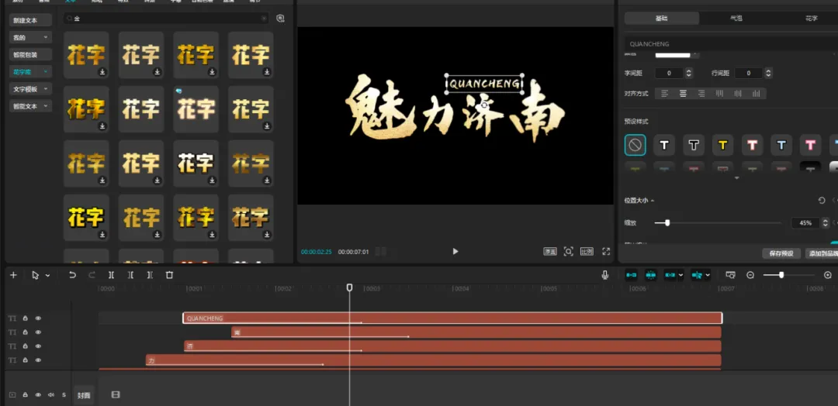Reset the 位置大小 settings

[822, 201]
